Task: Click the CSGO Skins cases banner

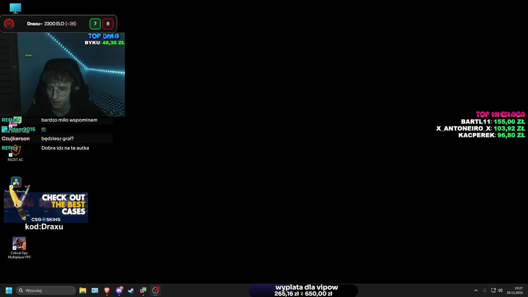Action: point(46,207)
